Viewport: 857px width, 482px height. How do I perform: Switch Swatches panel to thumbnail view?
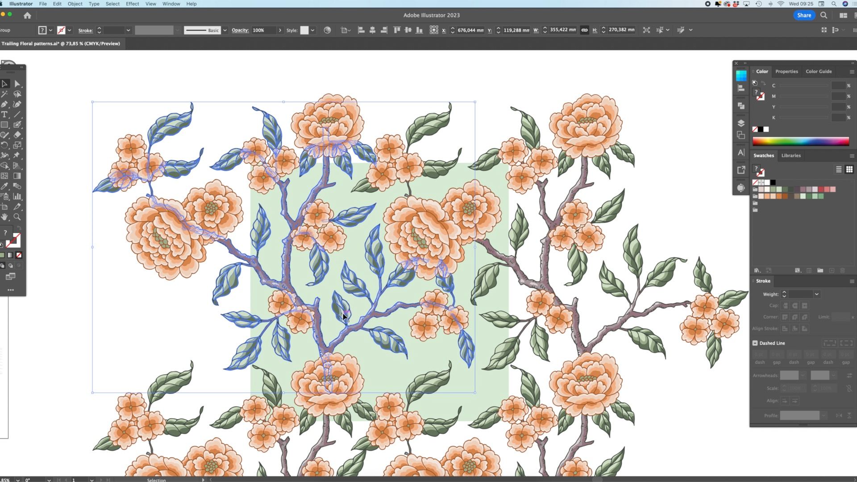pos(849,169)
